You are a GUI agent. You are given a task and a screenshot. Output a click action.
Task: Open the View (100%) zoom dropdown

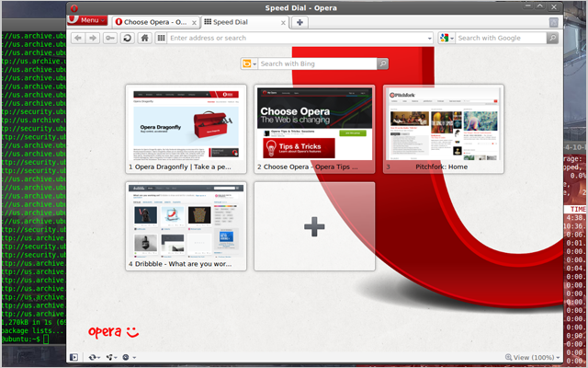[x=533, y=357]
